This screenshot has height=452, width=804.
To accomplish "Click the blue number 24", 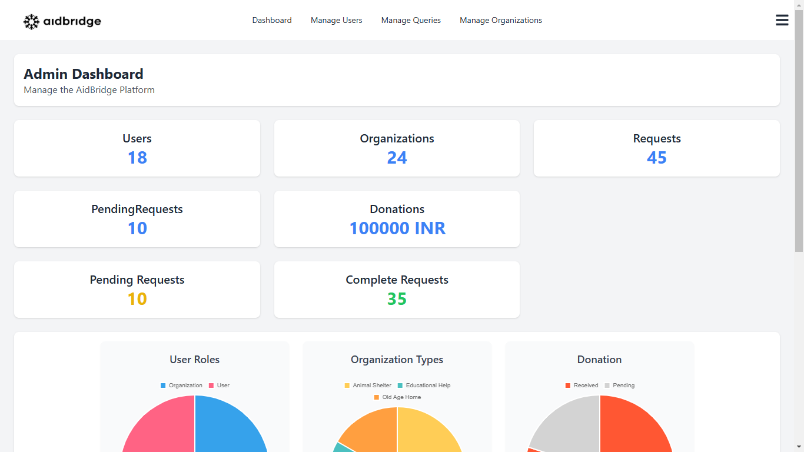I will (397, 158).
